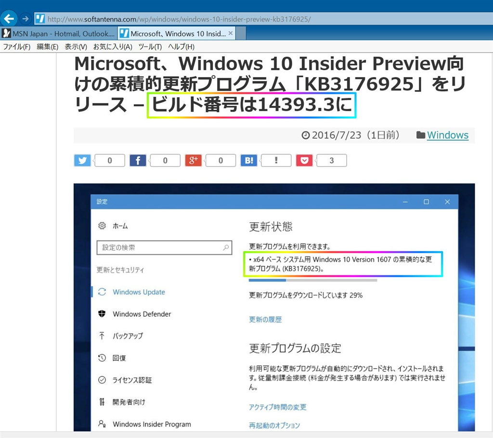Minimize the 設定 window in screenshot
Viewport: 493px width, 438px height.
coord(405,202)
